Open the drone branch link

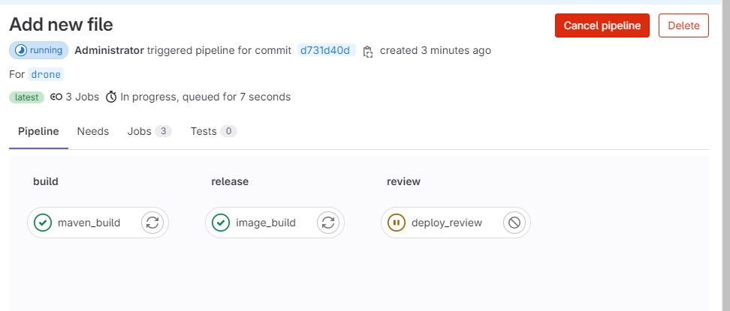[46, 74]
